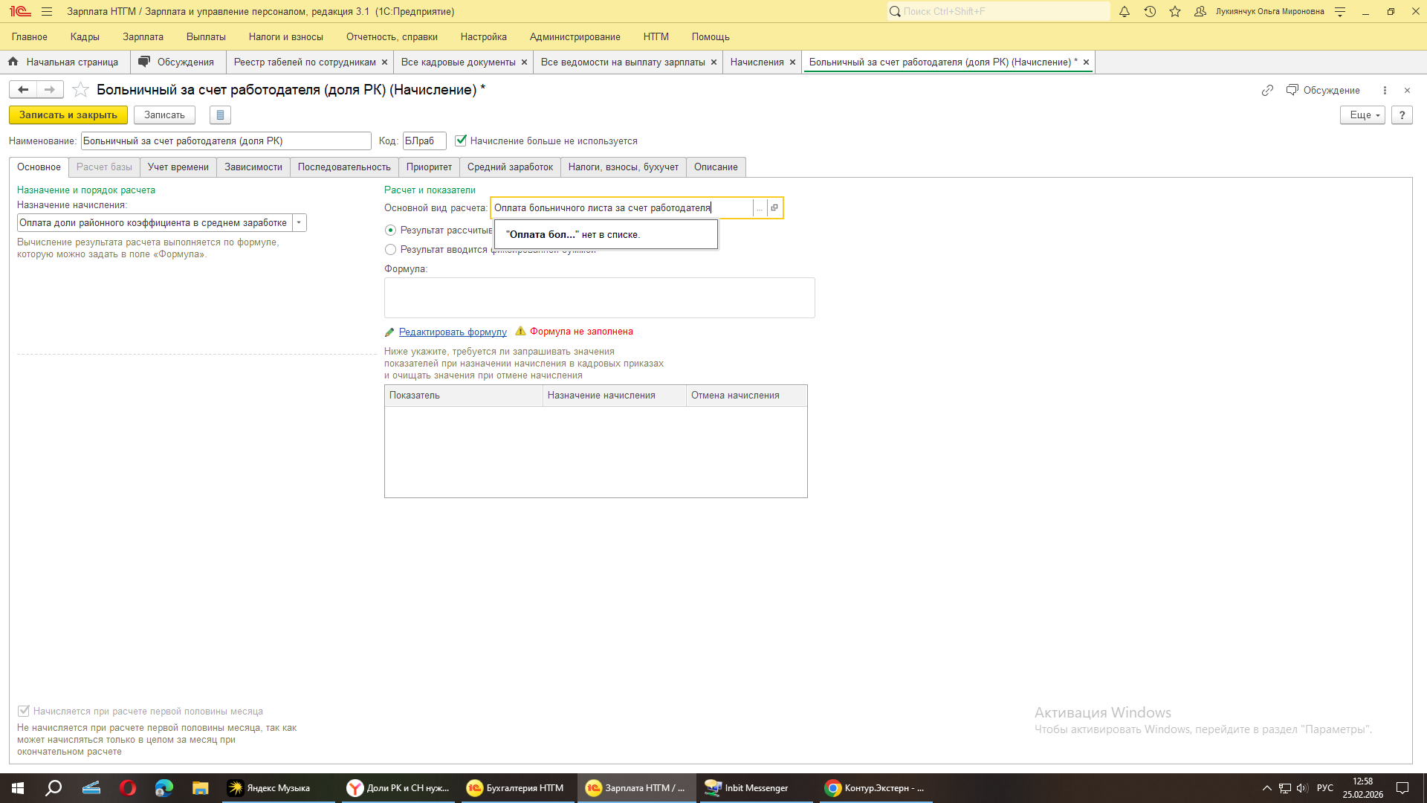Click the get link chain icon
The height and width of the screenshot is (803, 1427).
pyautogui.click(x=1267, y=90)
